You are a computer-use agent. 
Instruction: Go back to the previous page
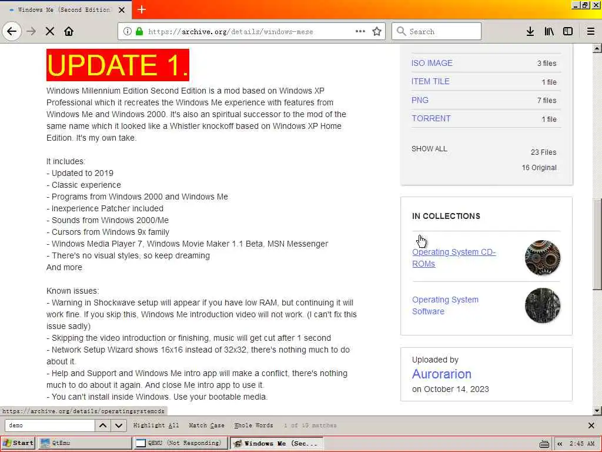click(x=12, y=31)
